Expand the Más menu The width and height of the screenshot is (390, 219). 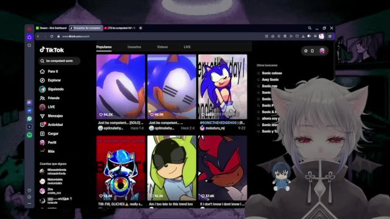(47, 151)
